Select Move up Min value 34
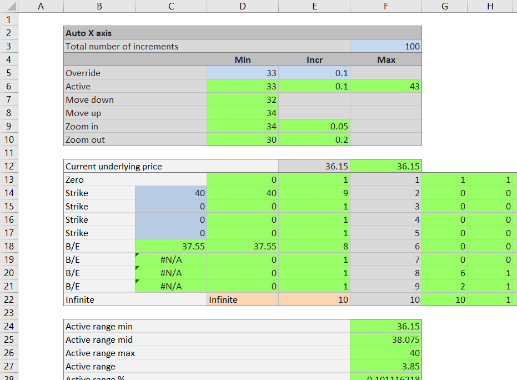 point(243,113)
